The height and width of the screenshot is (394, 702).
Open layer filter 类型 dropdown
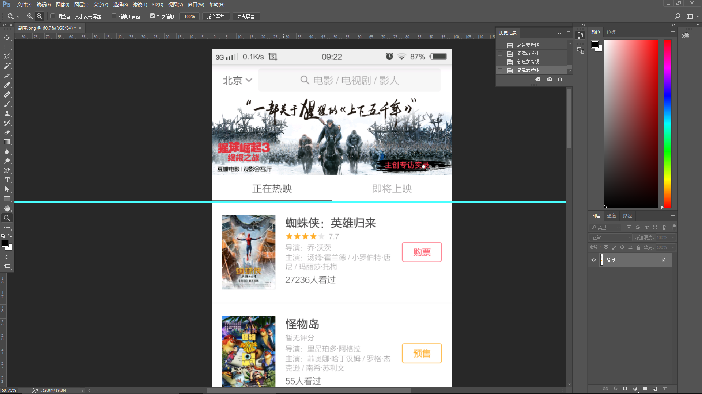605,227
